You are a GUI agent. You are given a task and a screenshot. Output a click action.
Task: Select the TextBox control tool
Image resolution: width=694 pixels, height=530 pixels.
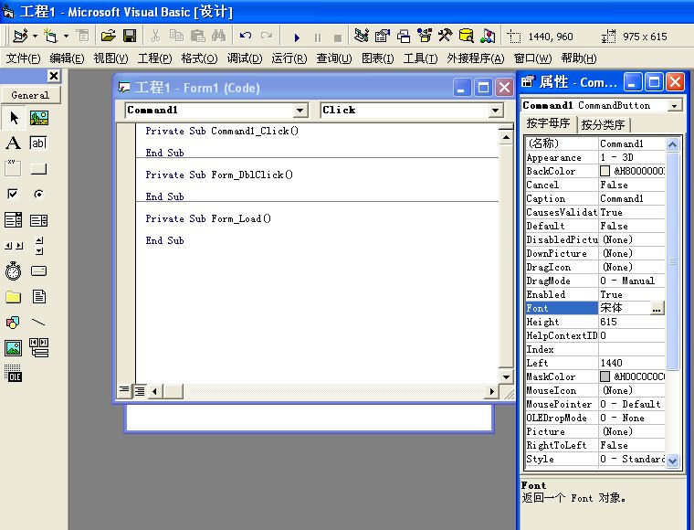(x=38, y=143)
